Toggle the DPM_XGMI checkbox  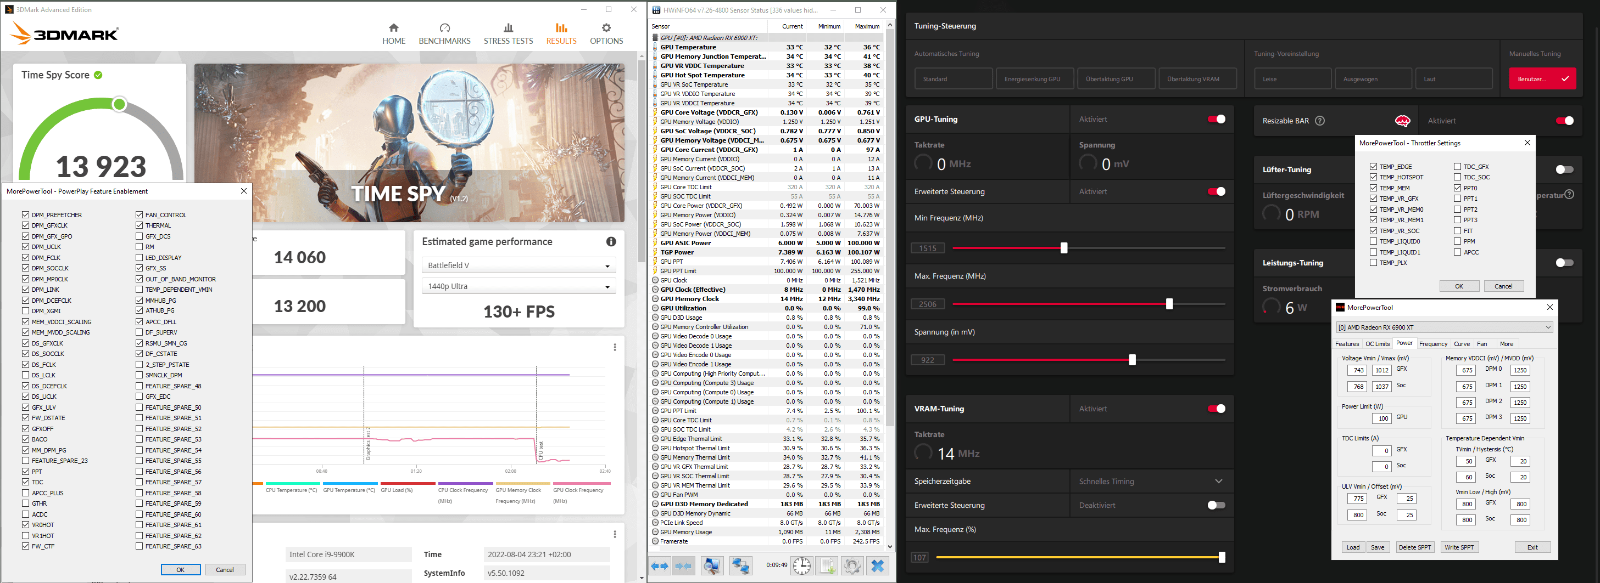tap(25, 311)
